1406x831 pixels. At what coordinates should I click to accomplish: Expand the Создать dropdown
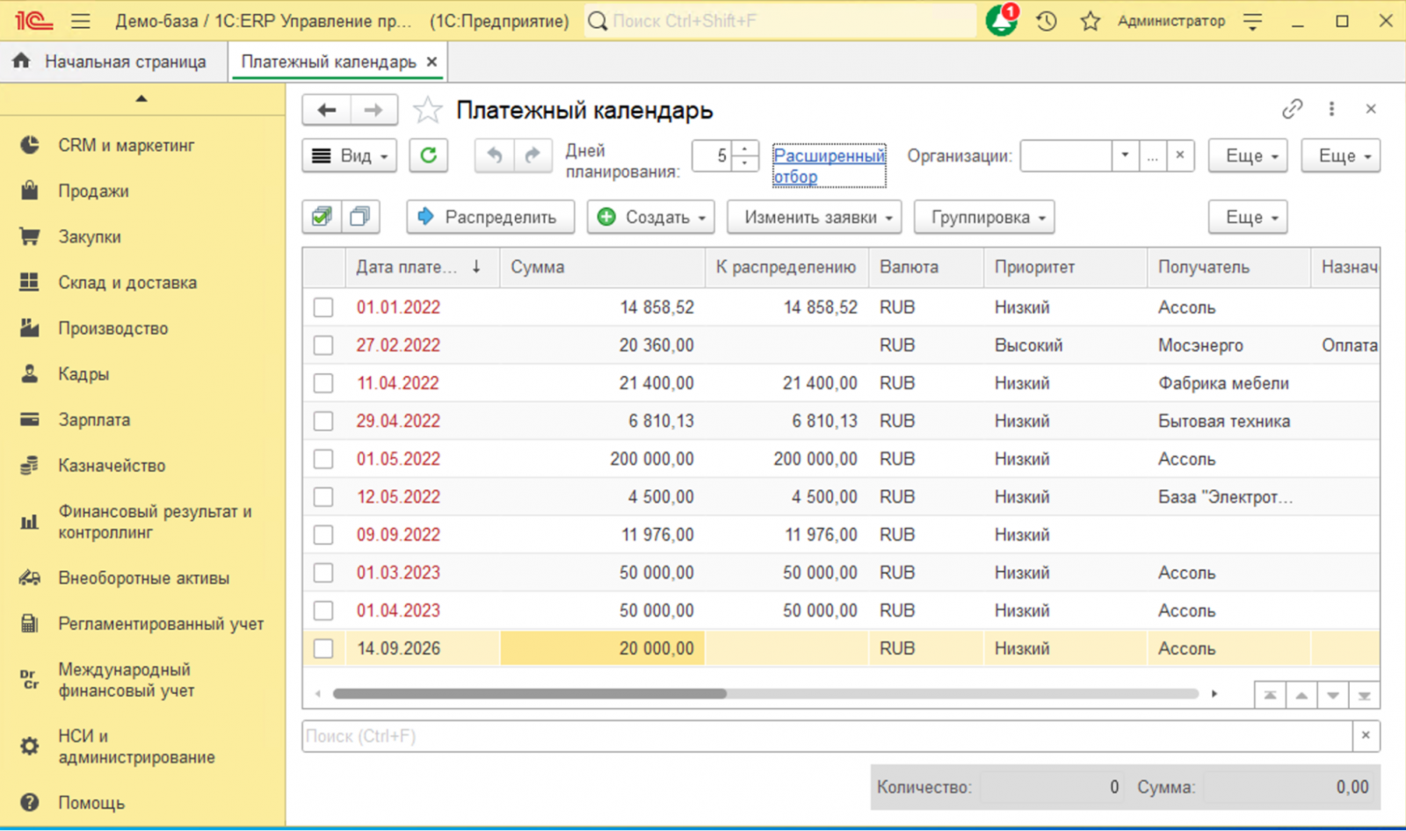(651, 217)
